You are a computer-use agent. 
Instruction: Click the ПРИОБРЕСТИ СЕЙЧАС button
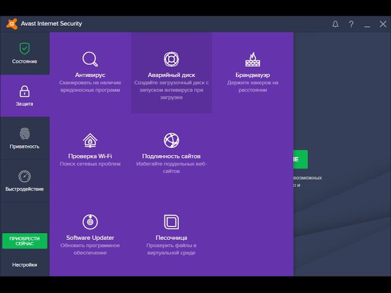(24, 241)
